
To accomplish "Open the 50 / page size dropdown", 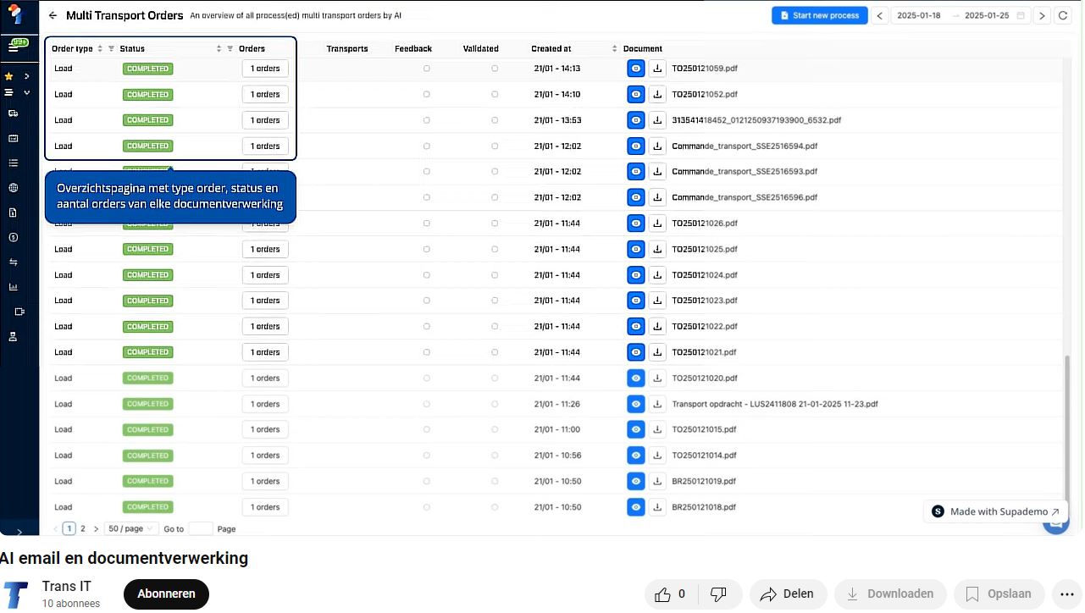I will tap(130, 529).
